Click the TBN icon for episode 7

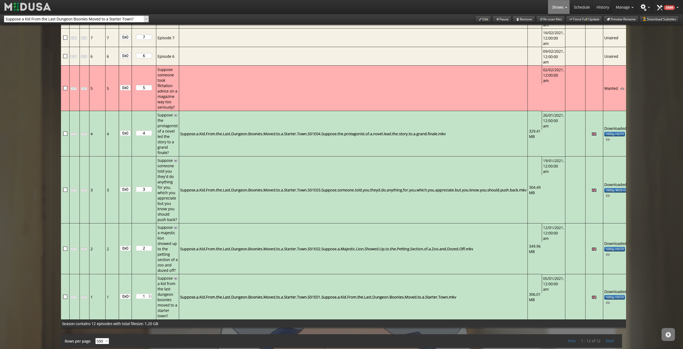pyautogui.click(x=84, y=38)
